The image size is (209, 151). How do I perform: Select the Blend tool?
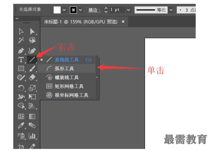[32, 125]
